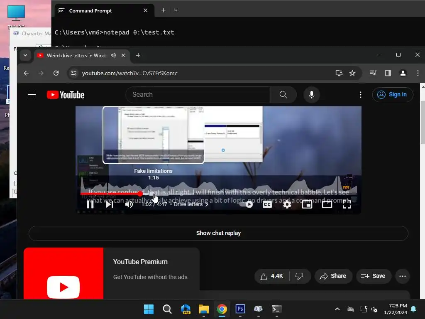Like the video (4.4K)
Screen dimensions: 425x319
[x=271, y=276]
